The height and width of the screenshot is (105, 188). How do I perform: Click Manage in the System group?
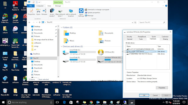point(89,15)
